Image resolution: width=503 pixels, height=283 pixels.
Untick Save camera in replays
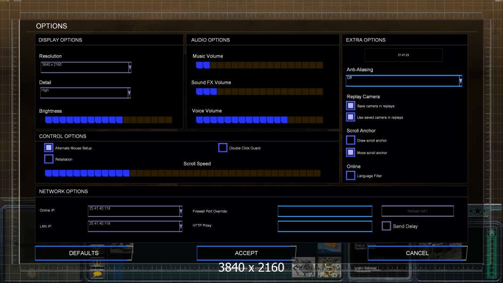tap(351, 106)
